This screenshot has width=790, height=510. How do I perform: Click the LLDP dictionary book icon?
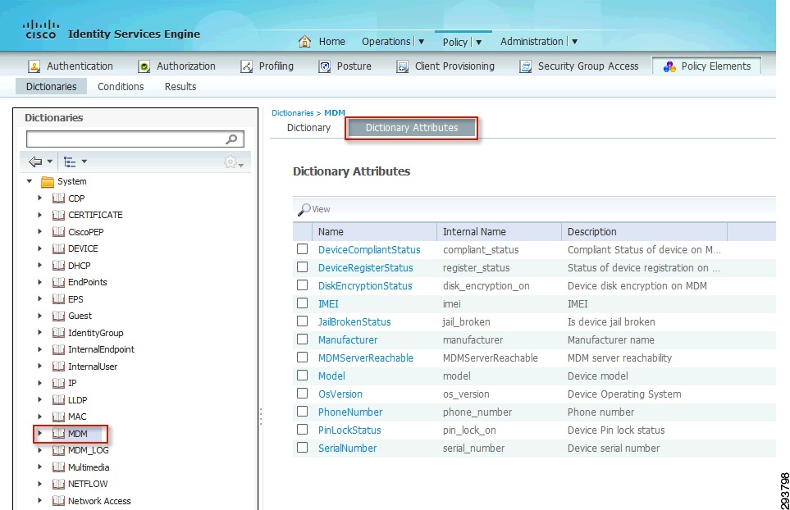click(58, 400)
